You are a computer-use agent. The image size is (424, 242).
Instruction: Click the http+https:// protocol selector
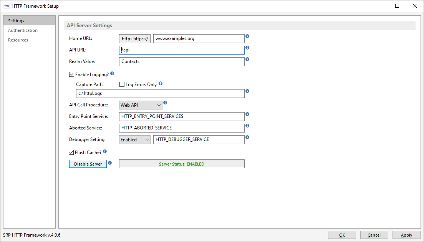click(x=134, y=39)
